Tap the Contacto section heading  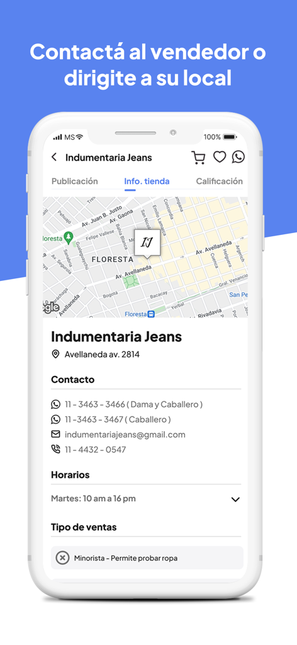coord(73,379)
